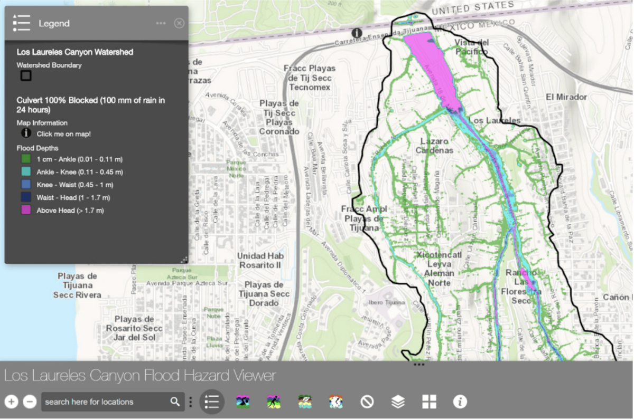This screenshot has width=634, height=420.
Task: Click 'Playas de Rosarito Secc Jar del Sol' label
Action: (x=135, y=328)
